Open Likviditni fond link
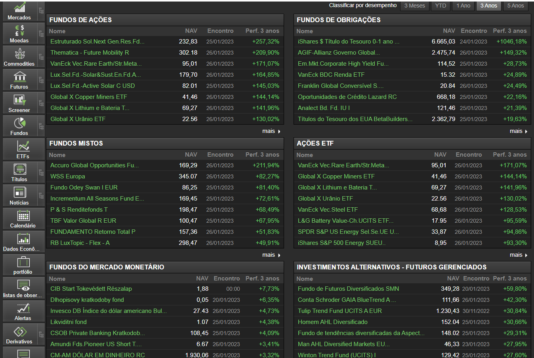Viewport: 534px width, 358px height. [x=69, y=322]
